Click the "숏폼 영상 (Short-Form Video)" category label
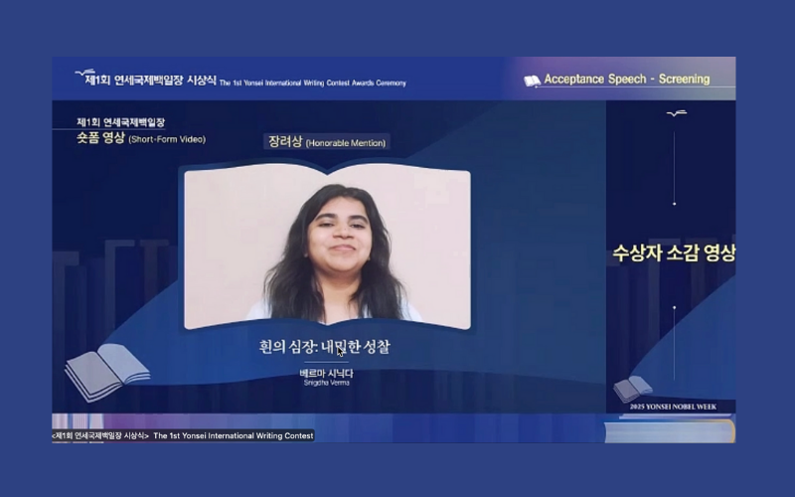 click(141, 139)
